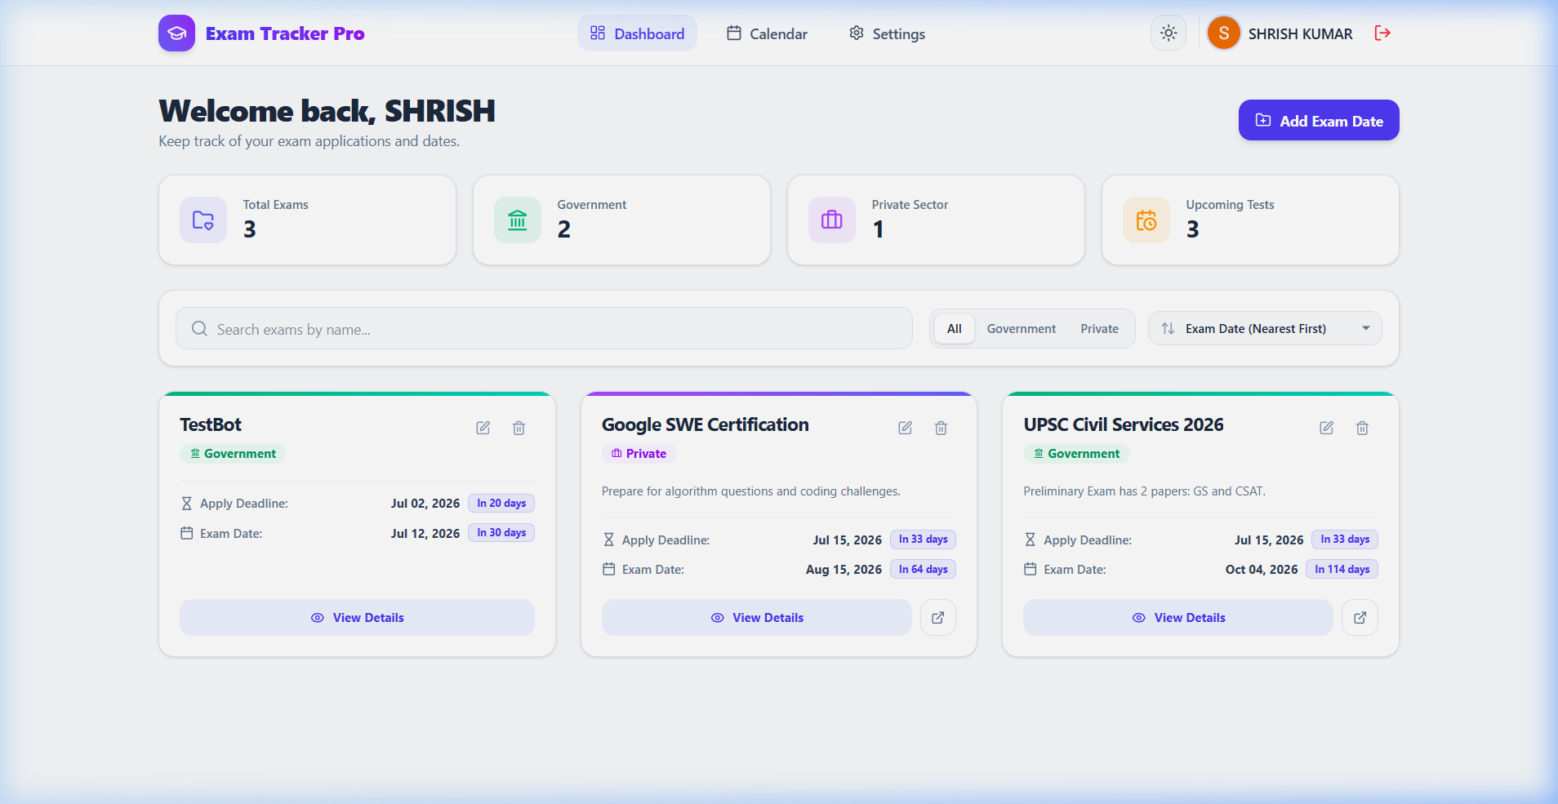Screen dimensions: 1558x804
Task: Open the Calendar tab
Action: pyautogui.click(x=767, y=33)
